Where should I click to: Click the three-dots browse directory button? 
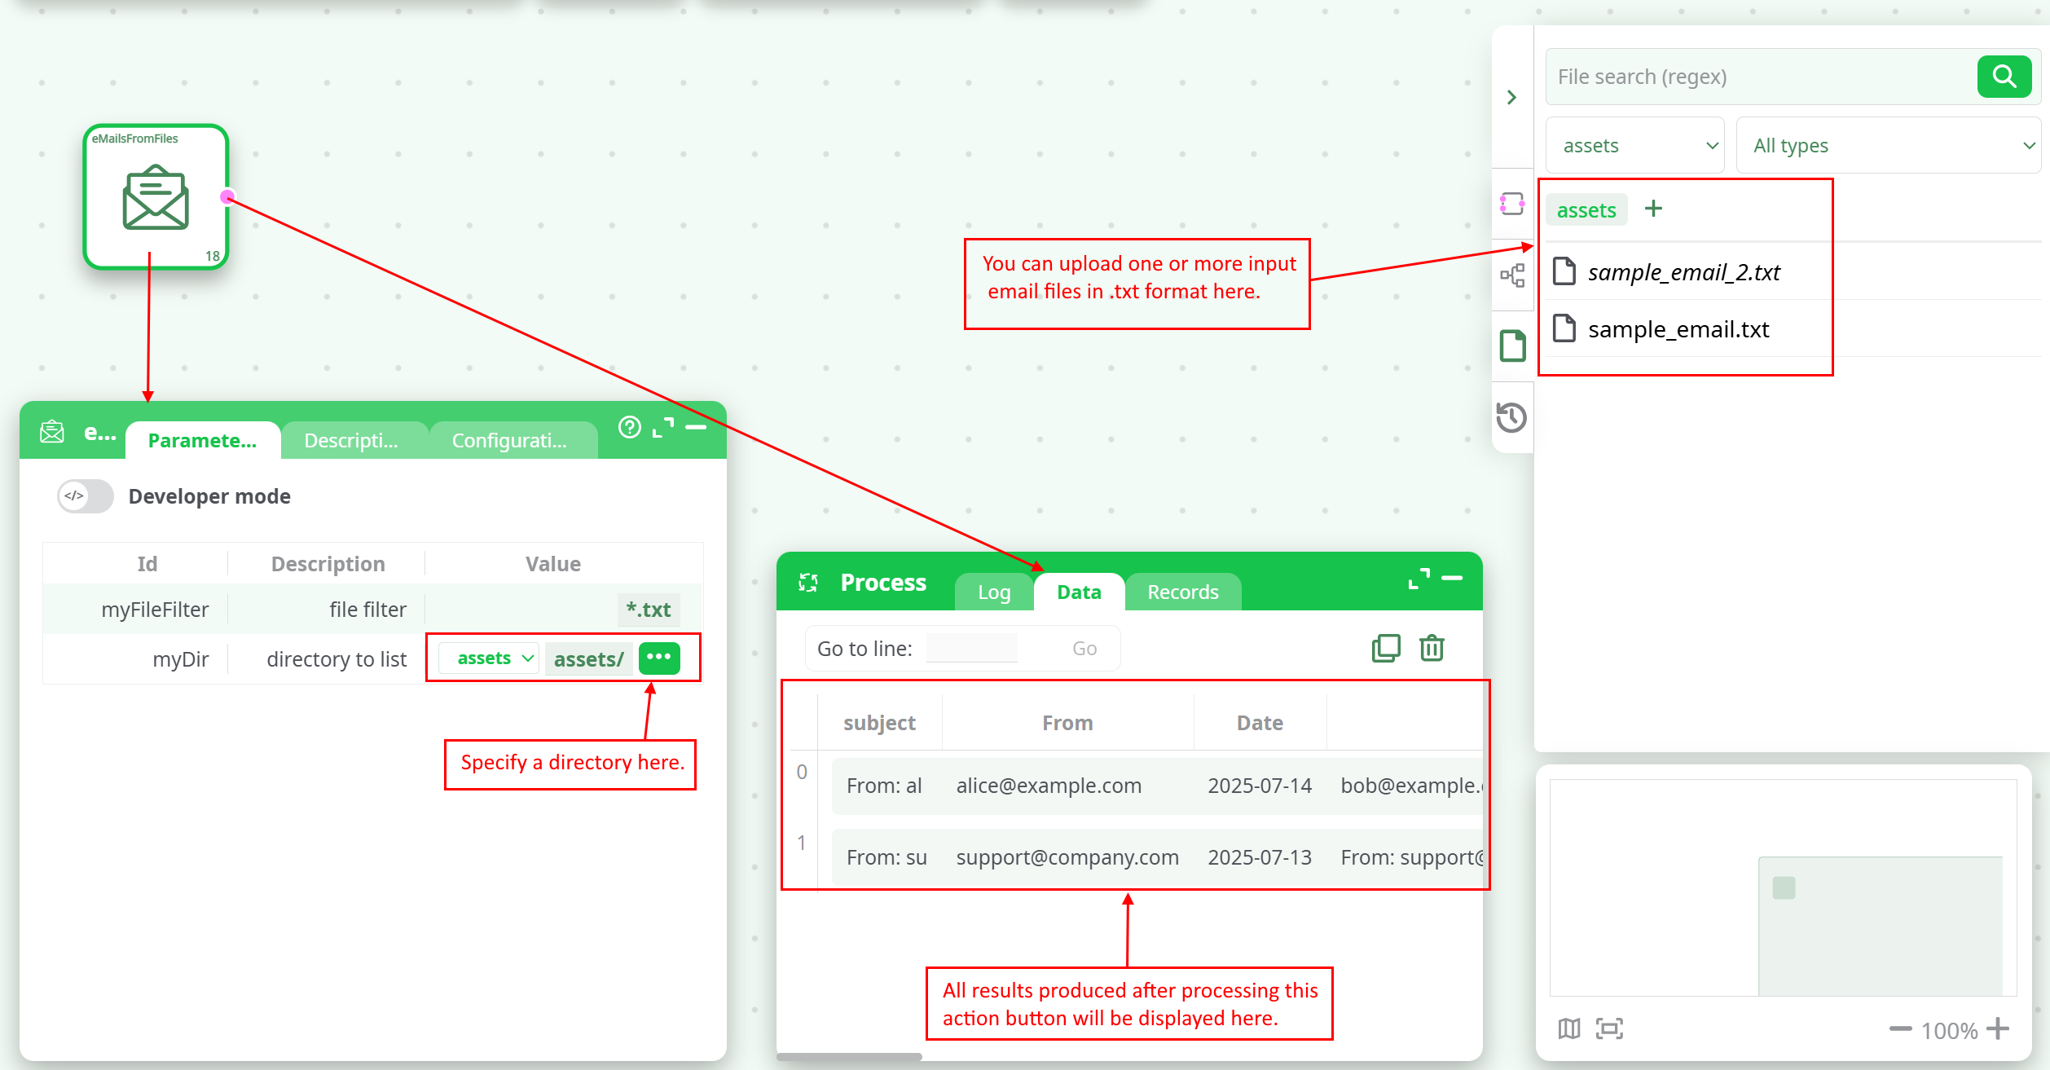pyautogui.click(x=659, y=658)
